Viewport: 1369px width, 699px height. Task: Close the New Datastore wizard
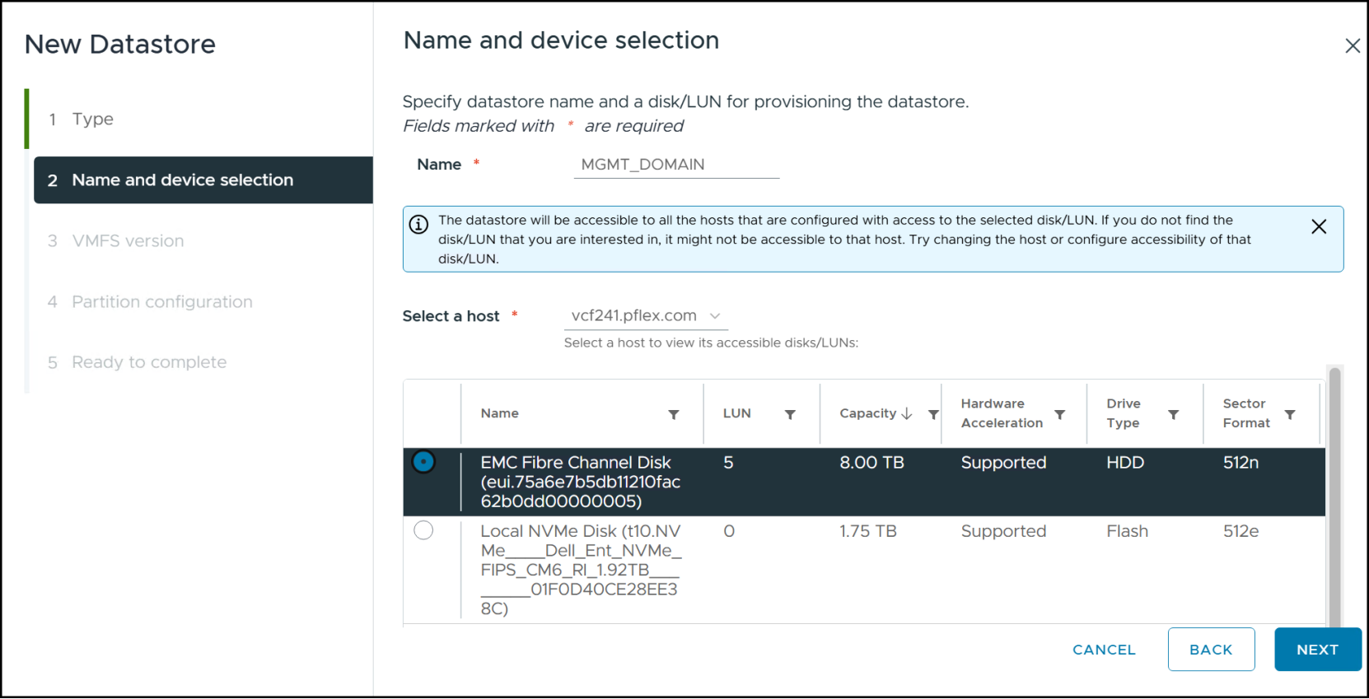pos(1353,46)
